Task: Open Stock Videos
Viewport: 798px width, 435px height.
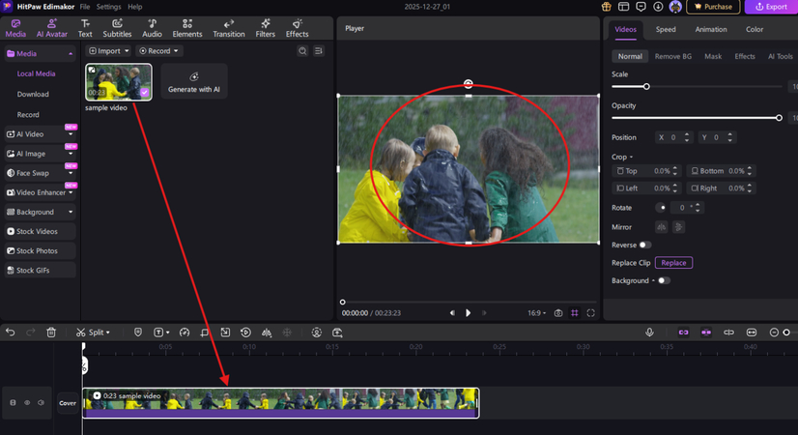Action: click(40, 231)
